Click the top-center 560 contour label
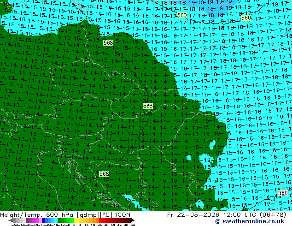 (182, 15)
